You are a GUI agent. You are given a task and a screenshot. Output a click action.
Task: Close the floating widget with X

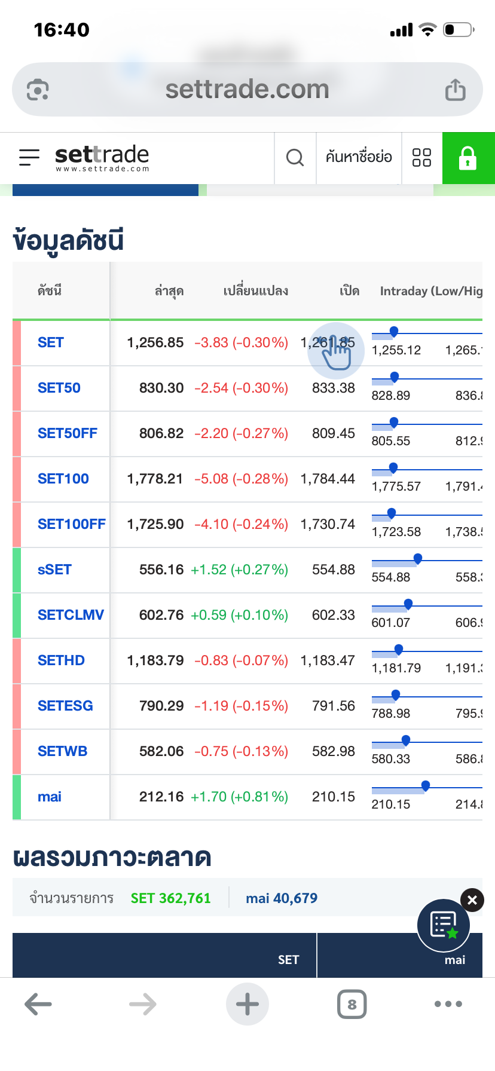[472, 900]
